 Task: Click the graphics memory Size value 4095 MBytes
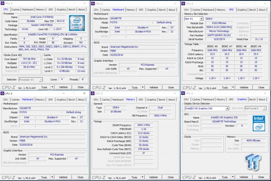[x=253, y=140]
